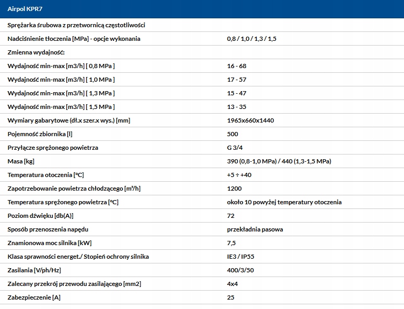Click the 15 - 47 output value

tap(237, 93)
